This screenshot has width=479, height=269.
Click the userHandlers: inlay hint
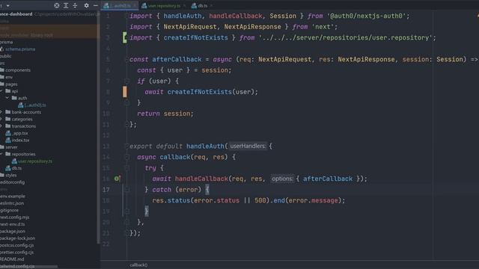(x=248, y=146)
